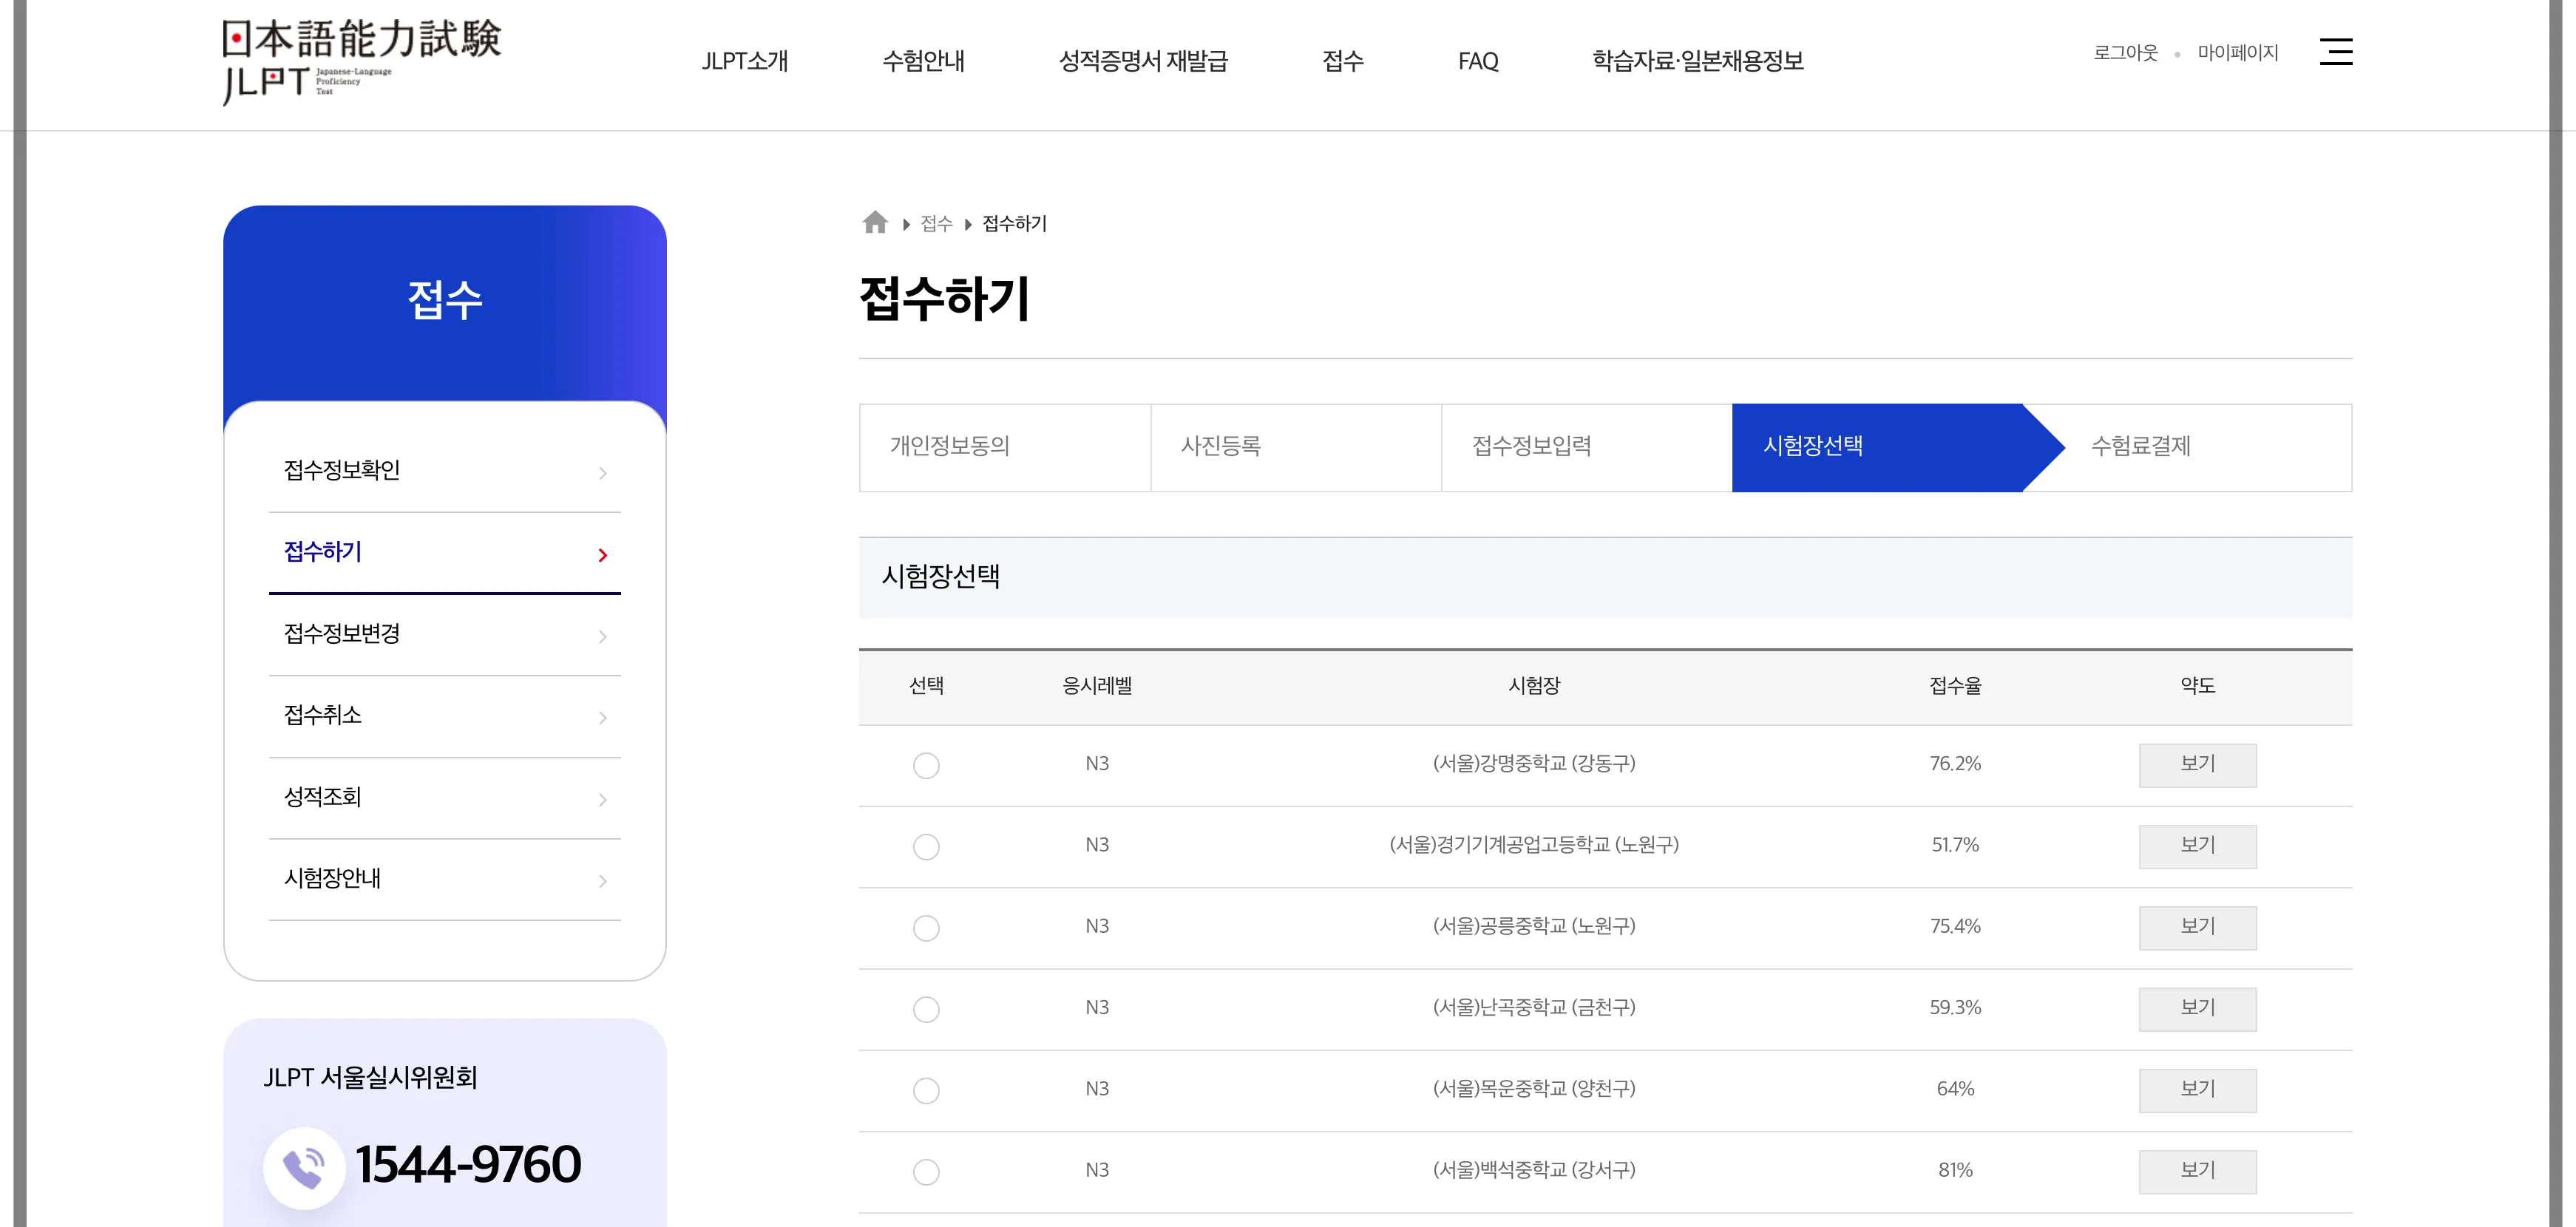Navigate to the 수험안내 menu

coord(924,61)
